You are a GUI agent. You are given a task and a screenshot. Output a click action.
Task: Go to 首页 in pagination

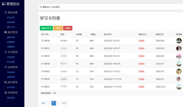[x=43, y=103]
